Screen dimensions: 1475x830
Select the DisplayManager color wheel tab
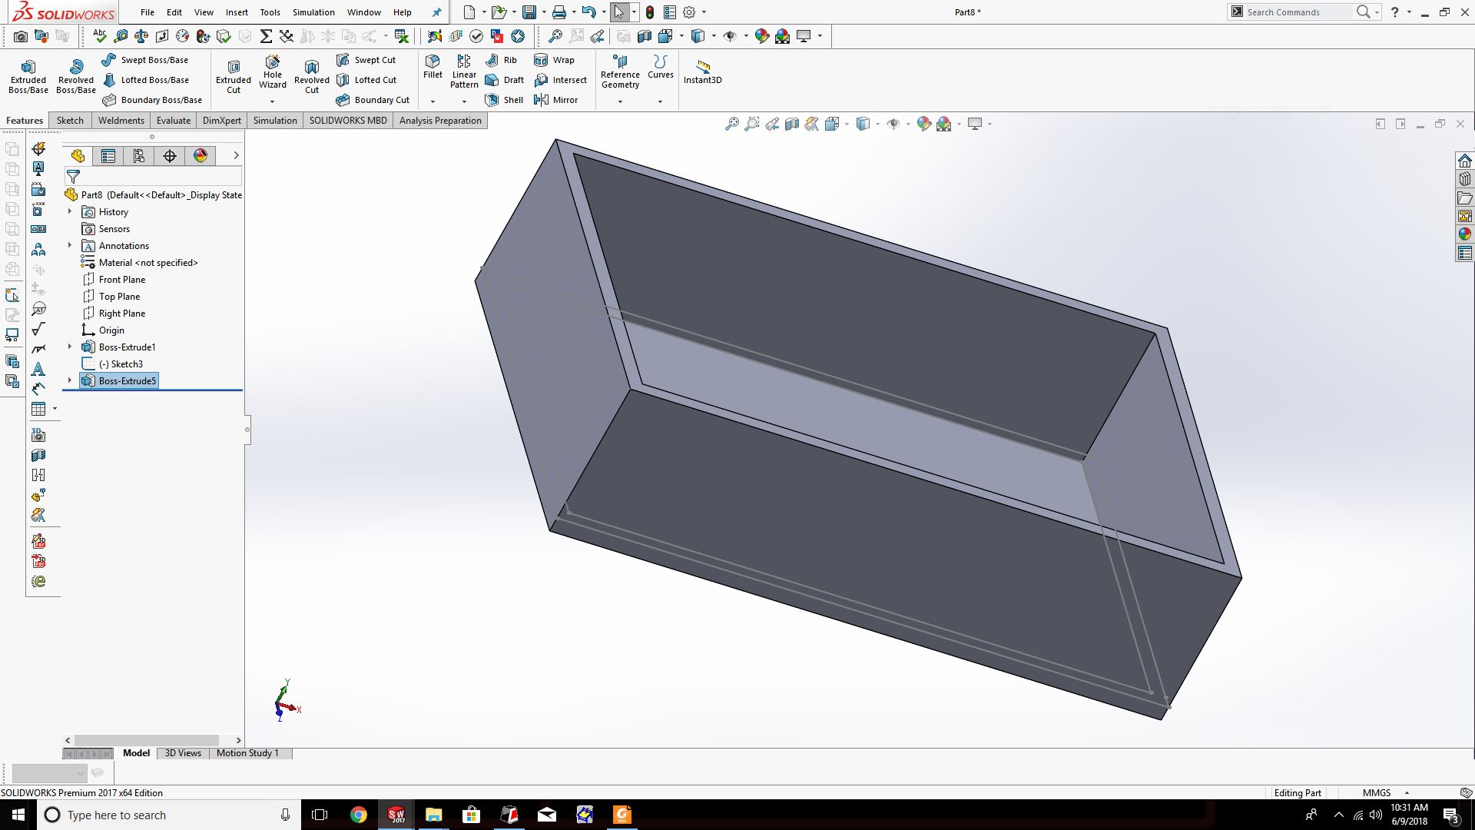201,156
